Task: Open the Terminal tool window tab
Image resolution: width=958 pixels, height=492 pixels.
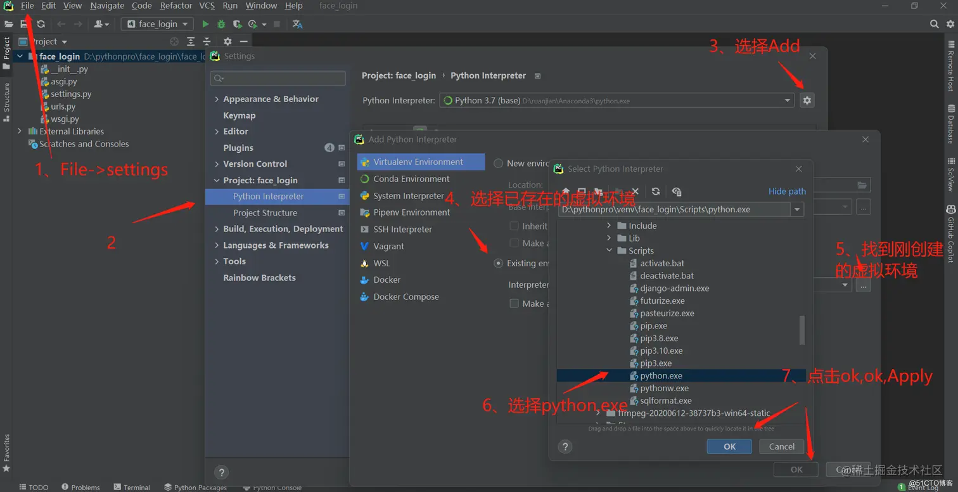Action: 132,487
